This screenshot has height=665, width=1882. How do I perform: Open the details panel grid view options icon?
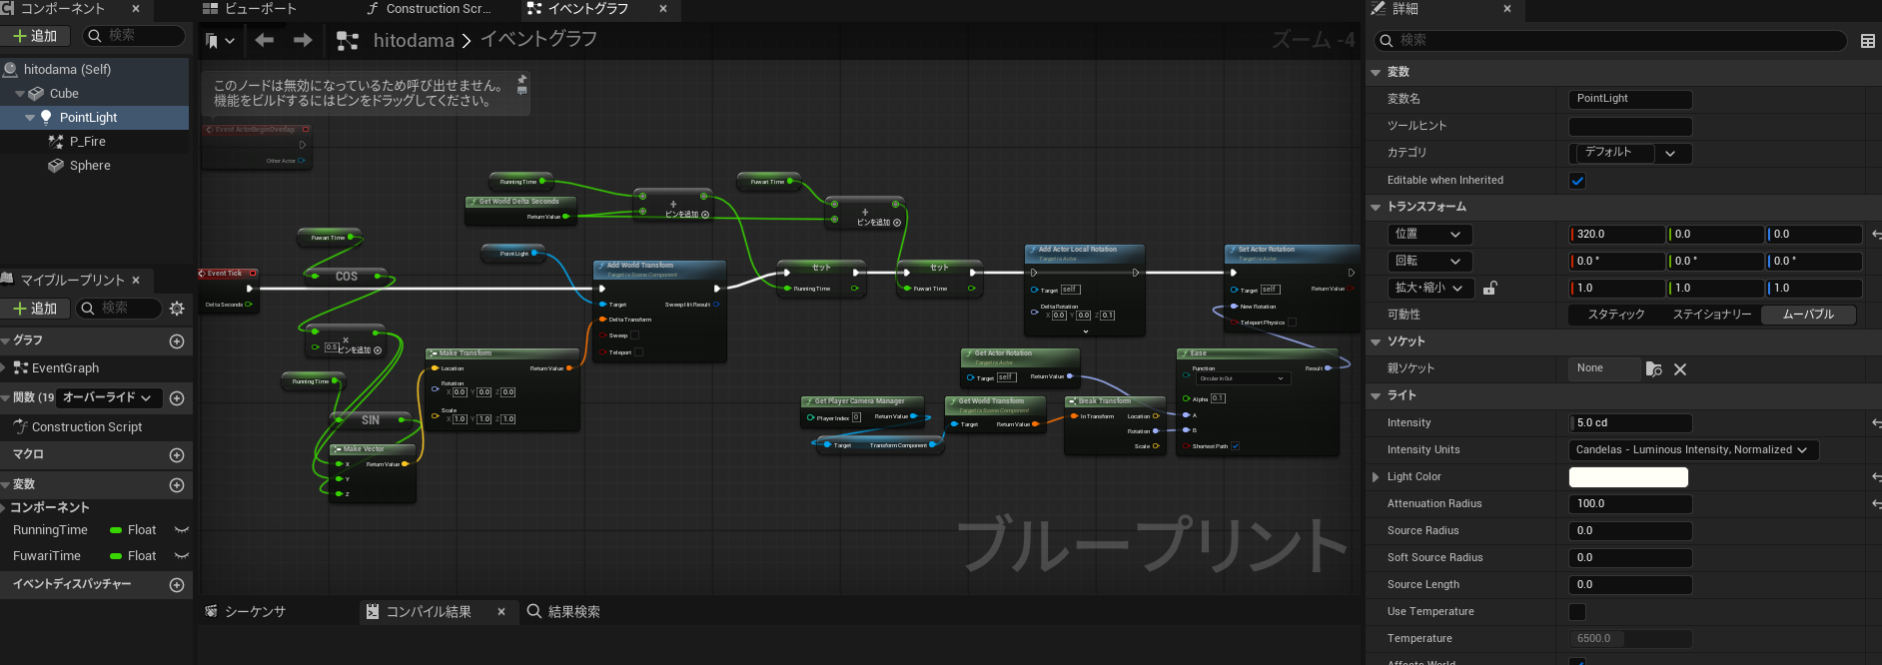pyautogui.click(x=1867, y=41)
